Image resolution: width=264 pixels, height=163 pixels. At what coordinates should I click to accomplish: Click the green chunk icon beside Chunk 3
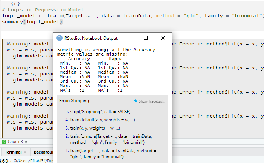coord(4,142)
